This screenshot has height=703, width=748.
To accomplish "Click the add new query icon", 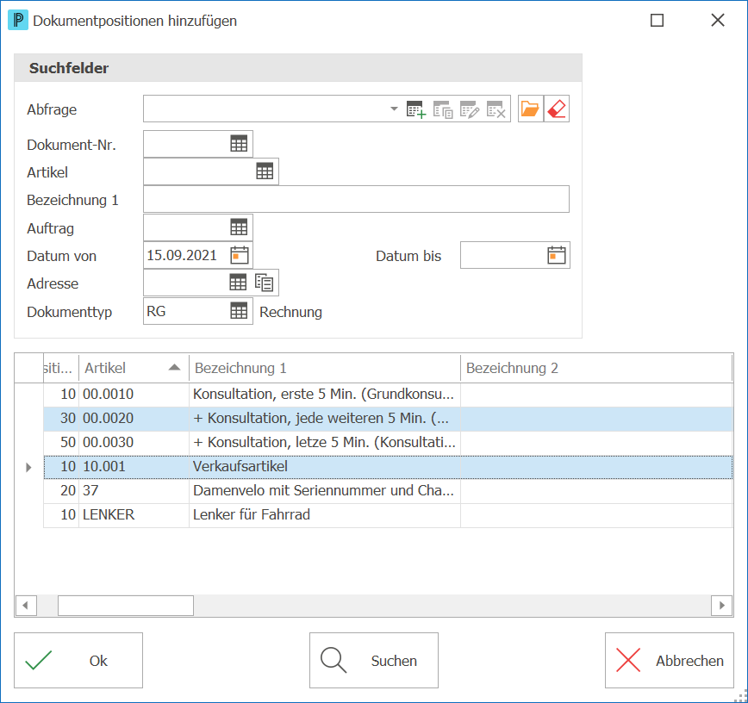I will [x=416, y=109].
